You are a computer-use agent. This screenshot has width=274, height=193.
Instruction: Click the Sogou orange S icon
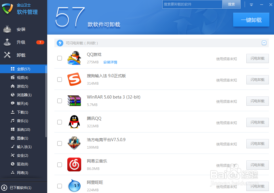(x=74, y=79)
